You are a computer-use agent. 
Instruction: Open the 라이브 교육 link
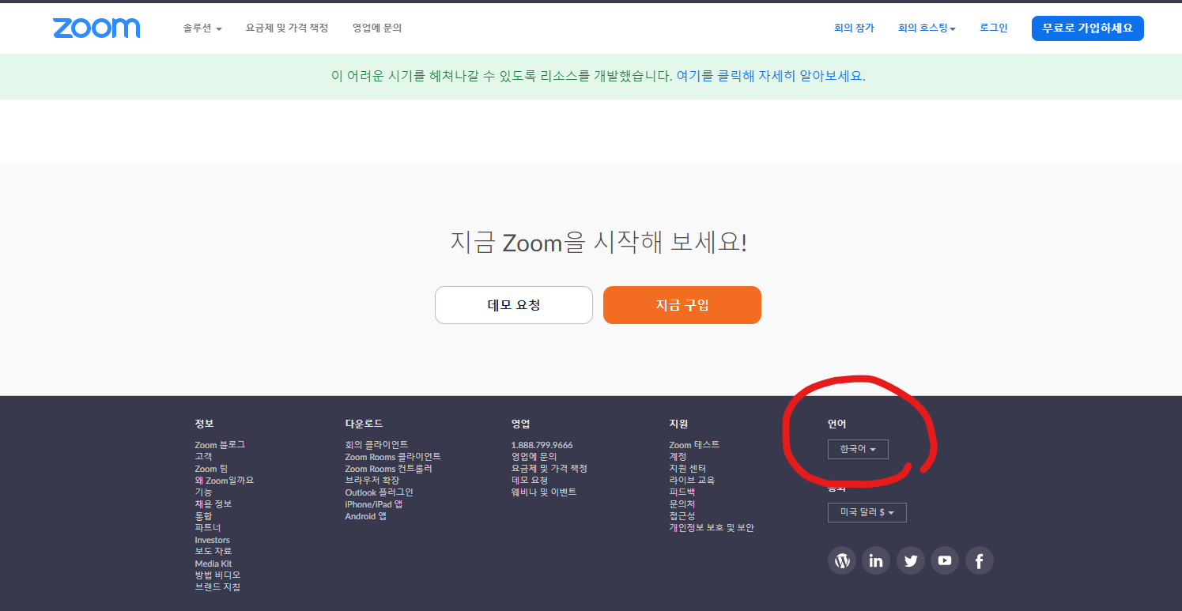click(692, 481)
